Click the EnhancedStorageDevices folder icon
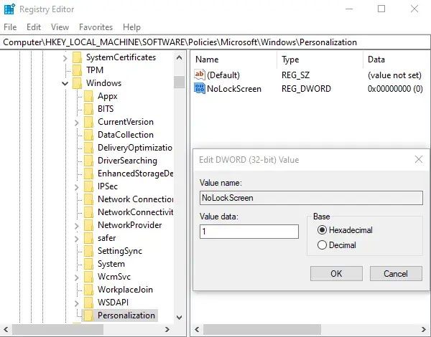Image resolution: width=431 pixels, height=337 pixels. click(x=89, y=174)
